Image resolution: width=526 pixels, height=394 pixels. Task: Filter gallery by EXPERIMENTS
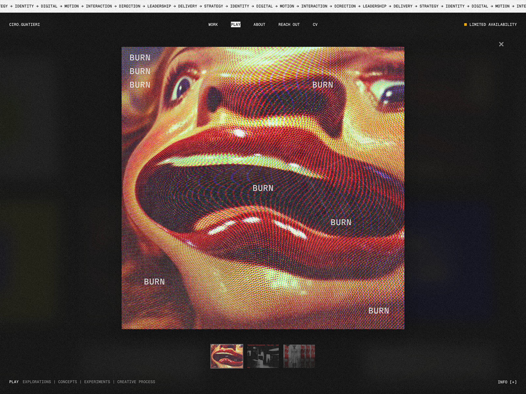pos(98,382)
